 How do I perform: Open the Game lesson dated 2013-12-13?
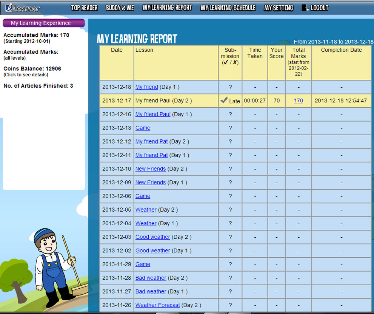[x=143, y=128]
